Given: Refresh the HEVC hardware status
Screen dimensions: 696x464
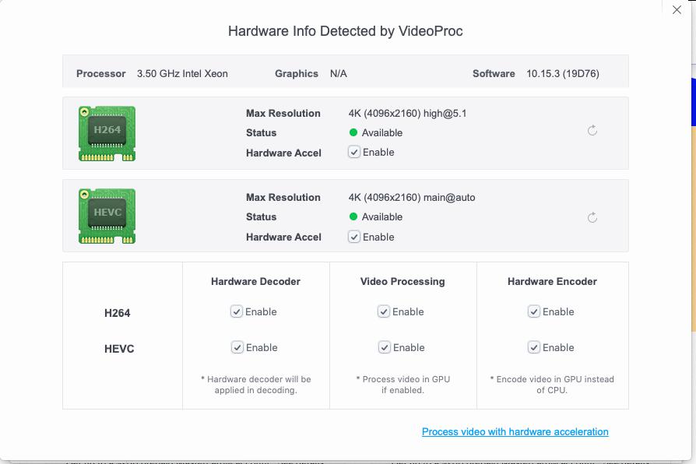Looking at the screenshot, I should 592,217.
